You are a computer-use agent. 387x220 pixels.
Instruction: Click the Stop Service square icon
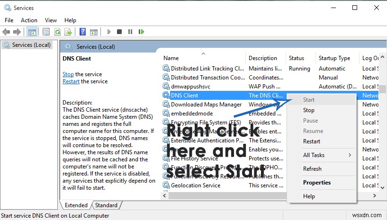coord(119,32)
